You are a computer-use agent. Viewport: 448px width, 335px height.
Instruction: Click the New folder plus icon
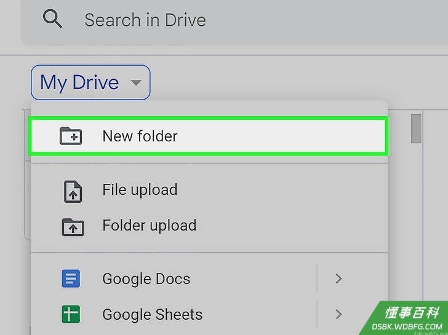click(x=71, y=136)
